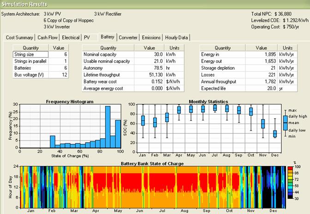
Task: Click the Battery tab
Action: pyautogui.click(x=107, y=36)
